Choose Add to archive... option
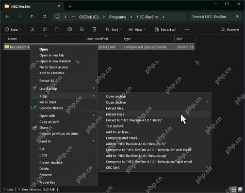245x193 pixels. (x=118, y=132)
